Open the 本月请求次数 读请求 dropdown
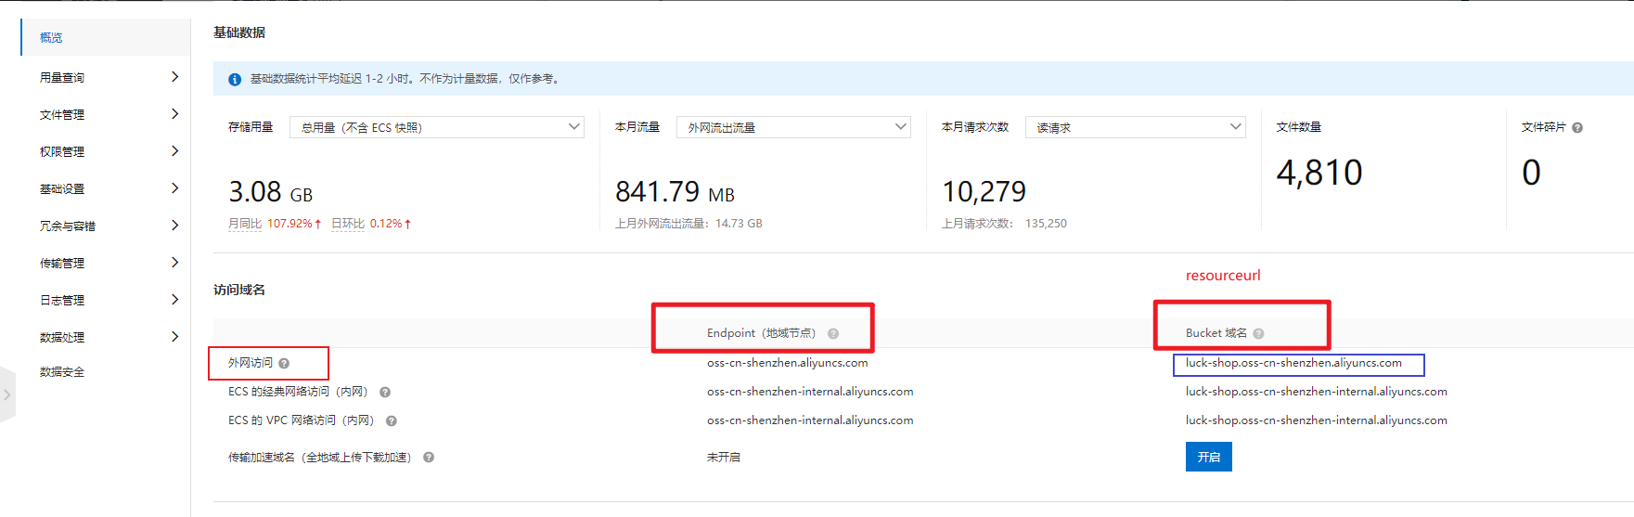1634x517 pixels. pos(1135,127)
